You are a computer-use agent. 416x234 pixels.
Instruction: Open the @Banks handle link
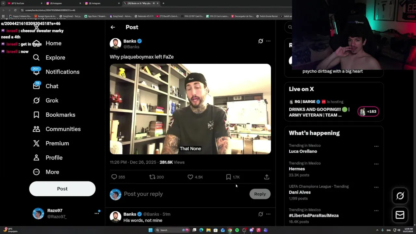(x=131, y=47)
